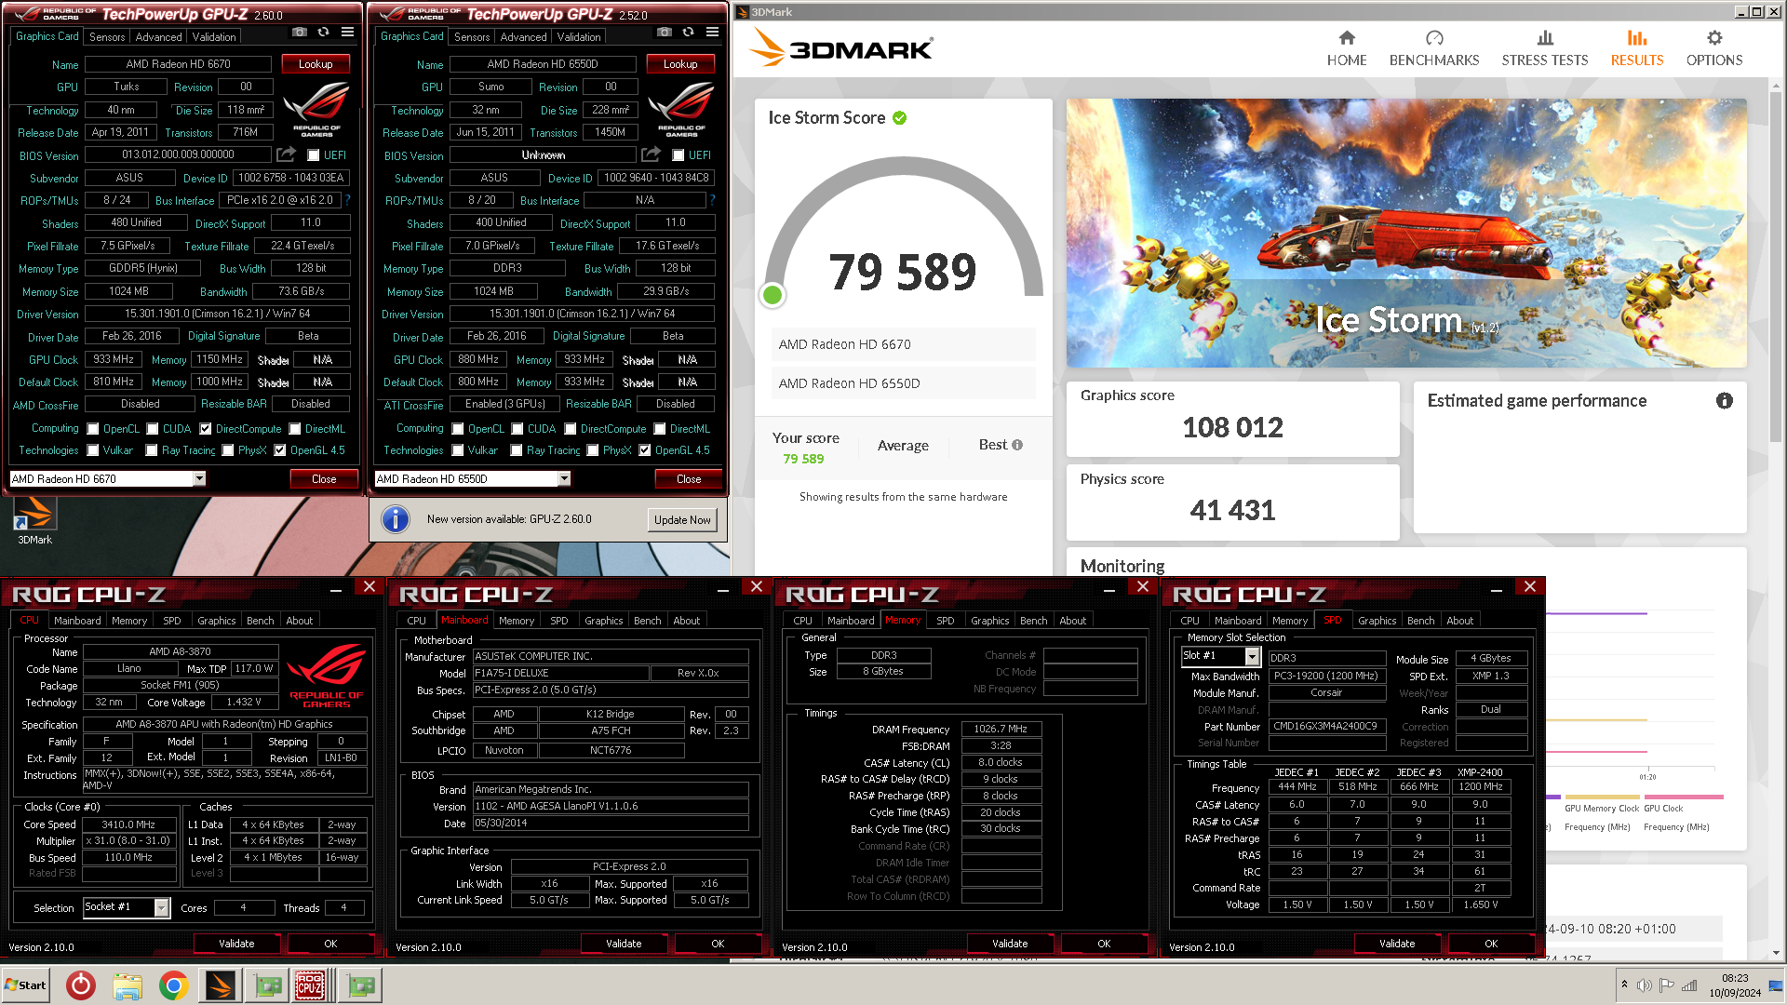Click the ROG CPU-Z taskbar icon
1787x1005 pixels.
point(310,985)
